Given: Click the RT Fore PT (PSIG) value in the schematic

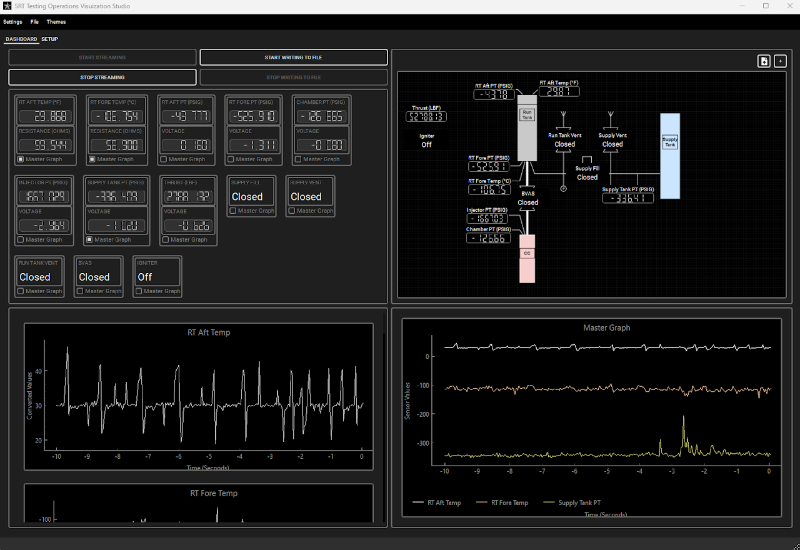Looking at the screenshot, I should tap(489, 167).
